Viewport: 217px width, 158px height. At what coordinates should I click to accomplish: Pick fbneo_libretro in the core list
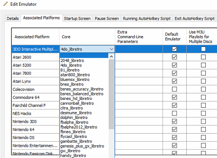point(84,132)
